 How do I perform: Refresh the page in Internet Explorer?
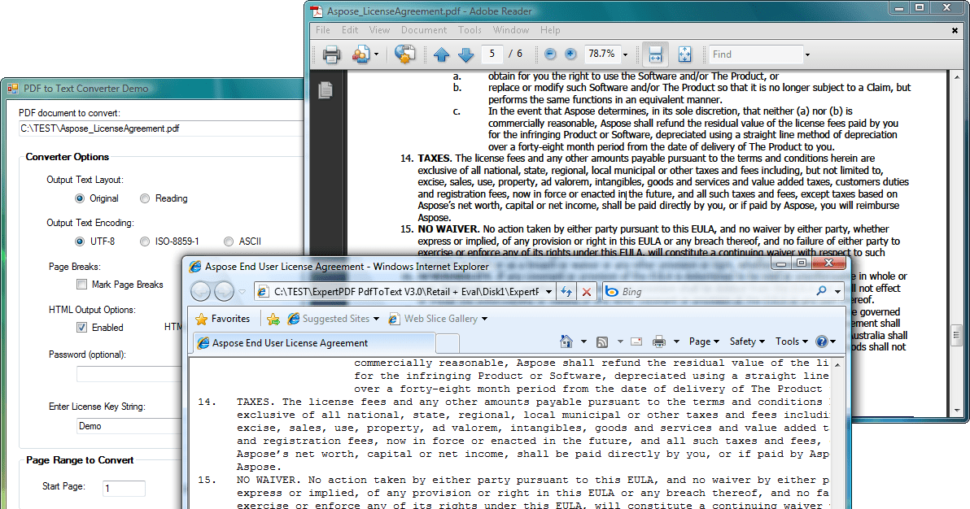567,291
